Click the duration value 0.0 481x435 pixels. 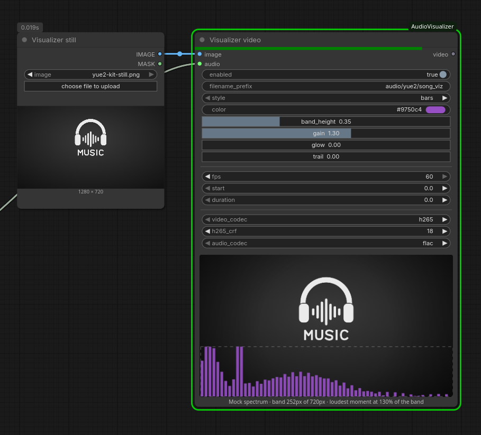point(429,200)
